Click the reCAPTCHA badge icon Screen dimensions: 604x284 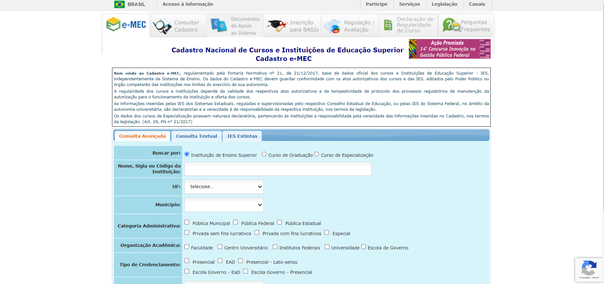589,268
